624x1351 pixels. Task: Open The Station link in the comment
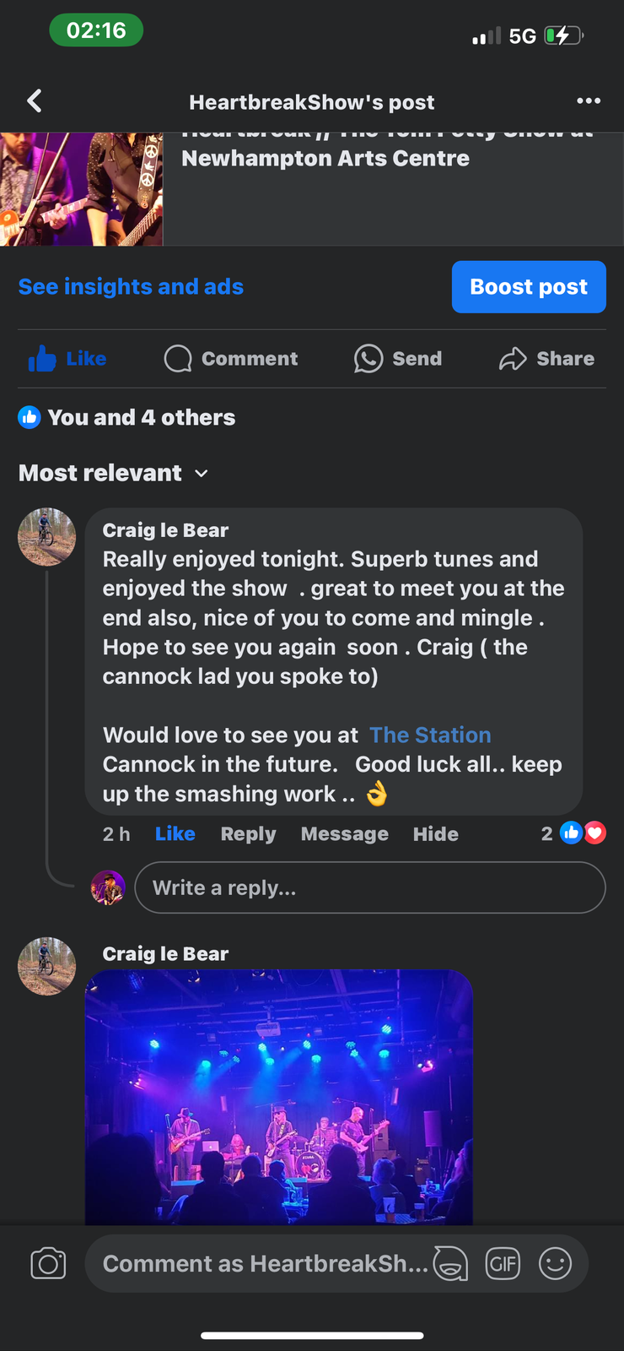click(430, 735)
